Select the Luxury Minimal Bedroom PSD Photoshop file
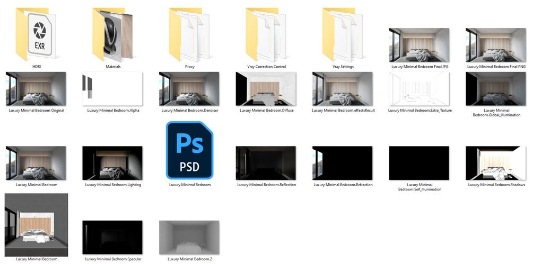Screen dimensions: 533x264 click(189, 150)
